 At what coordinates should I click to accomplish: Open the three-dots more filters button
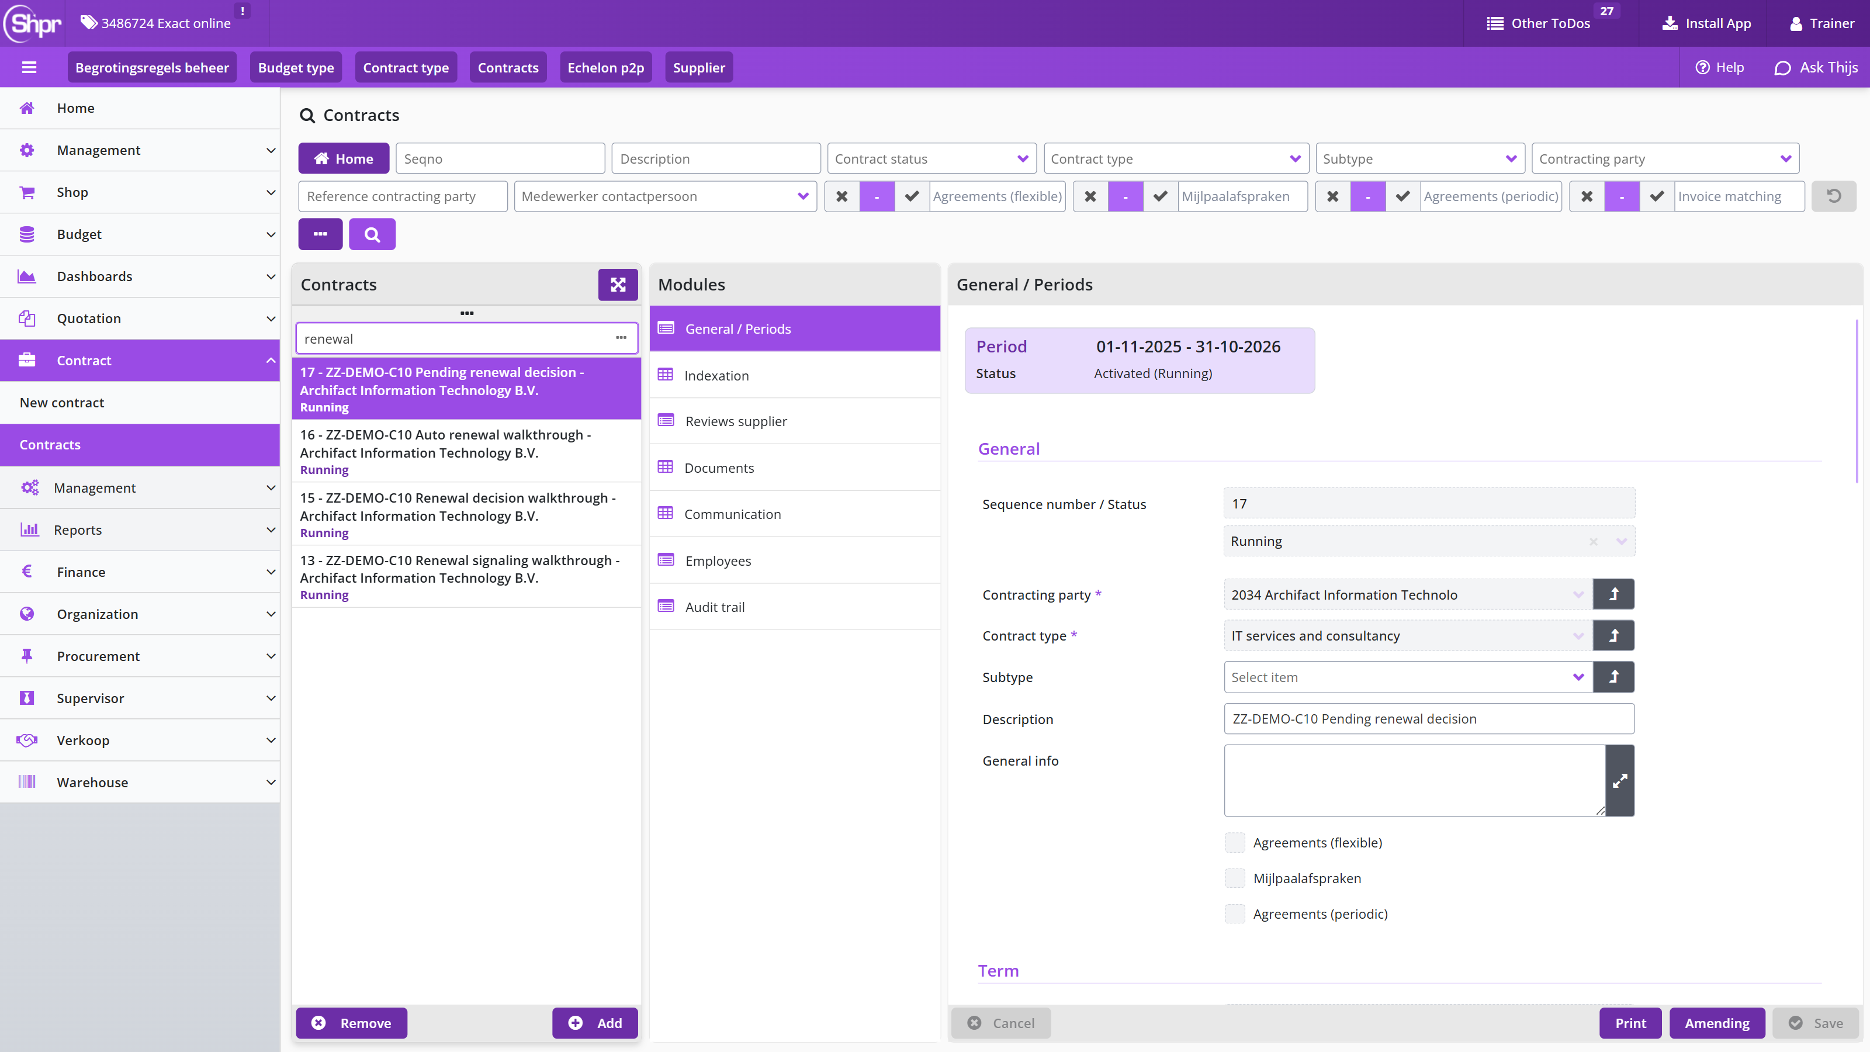(320, 234)
